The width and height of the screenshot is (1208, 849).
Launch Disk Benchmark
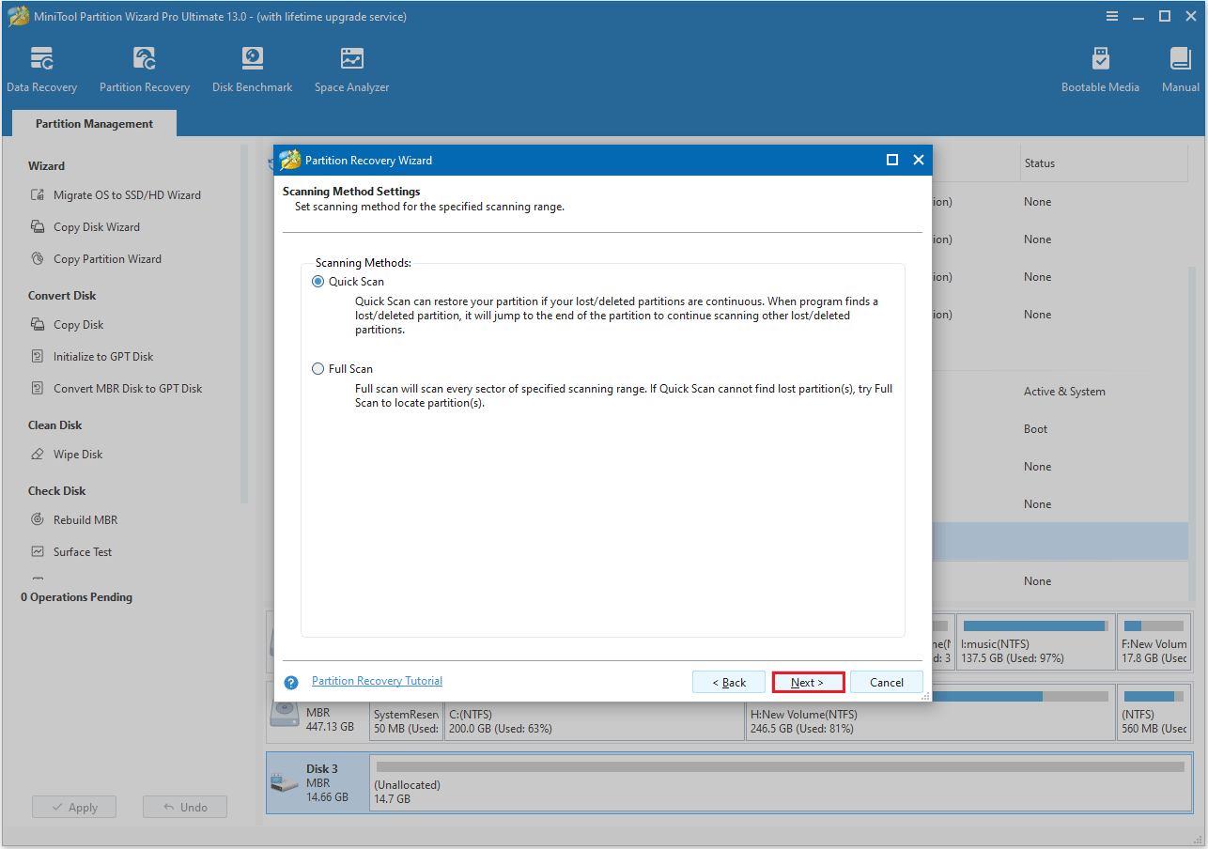pyautogui.click(x=252, y=69)
